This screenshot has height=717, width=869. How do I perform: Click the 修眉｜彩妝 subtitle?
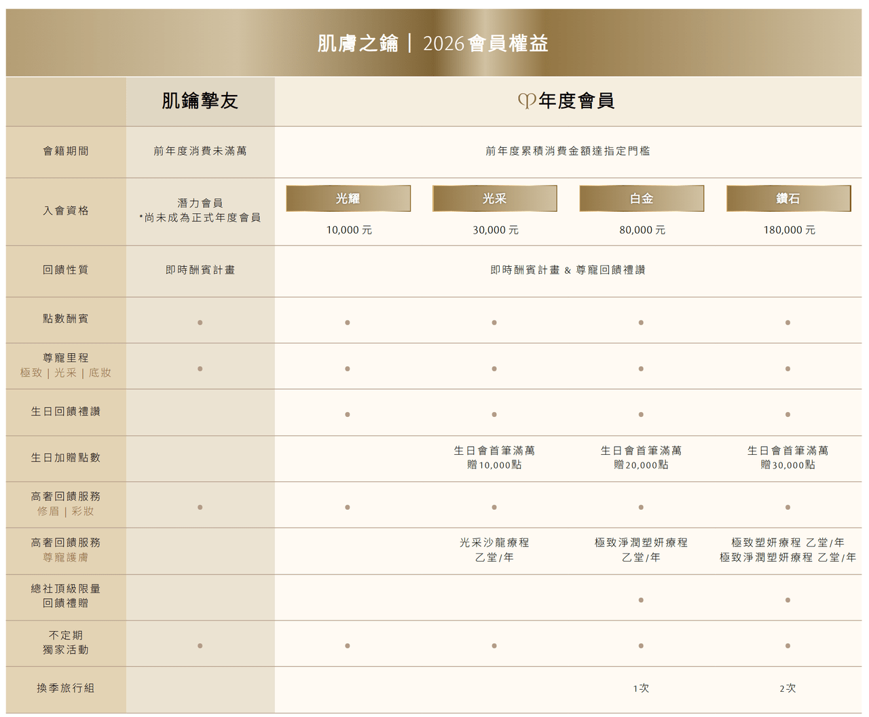[66, 511]
